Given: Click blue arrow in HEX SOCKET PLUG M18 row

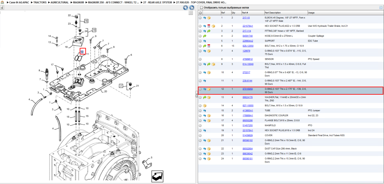Looking at the screenshot, I should (x=205, y=130).
